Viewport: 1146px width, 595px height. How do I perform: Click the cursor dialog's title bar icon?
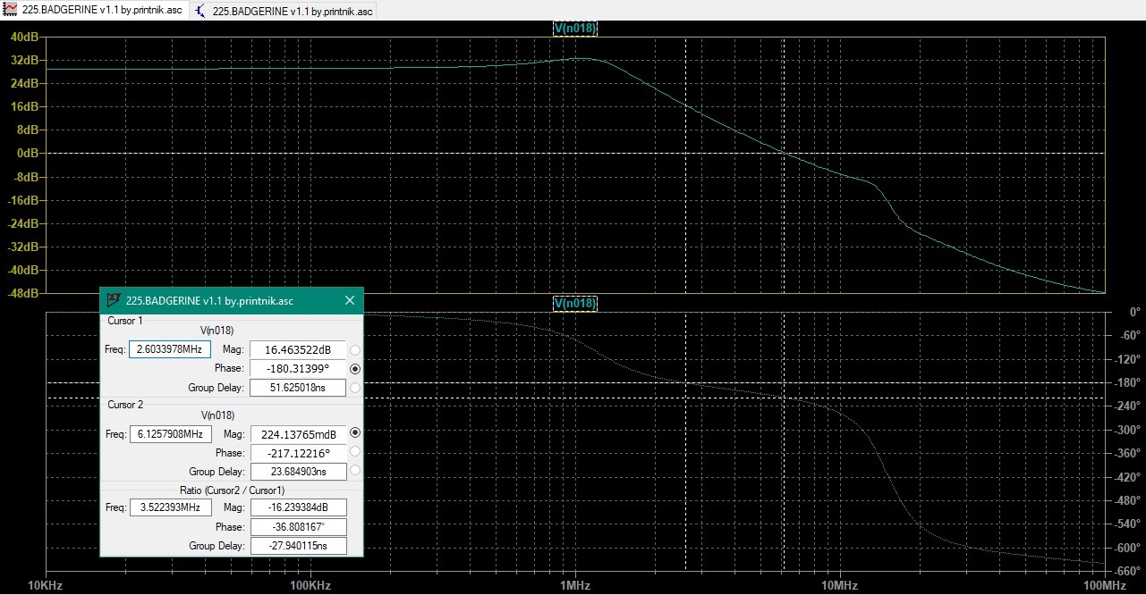pyautogui.click(x=114, y=300)
